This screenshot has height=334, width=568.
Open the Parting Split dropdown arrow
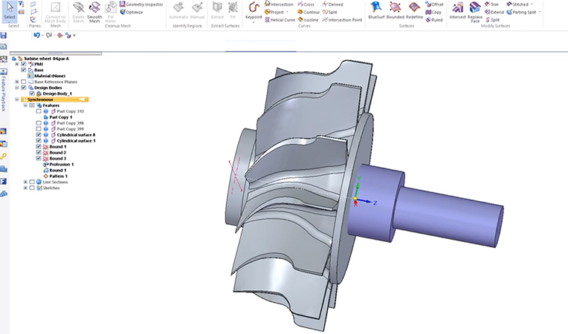pos(540,13)
